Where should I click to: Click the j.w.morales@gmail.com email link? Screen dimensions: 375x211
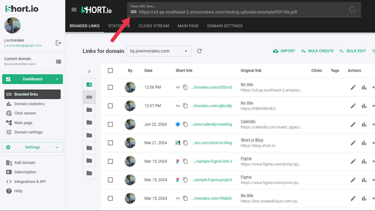23,45
